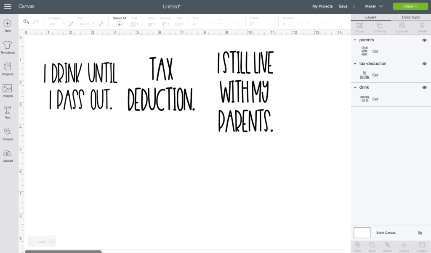Open the Arrange dropdown
The width and height of the screenshot is (431, 253).
[165, 24]
